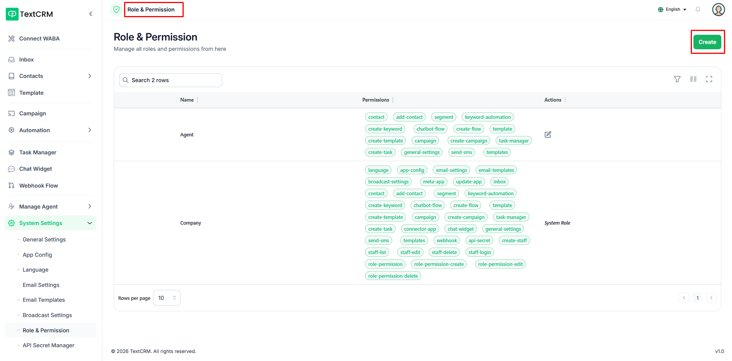Open the user profile avatar

(718, 10)
